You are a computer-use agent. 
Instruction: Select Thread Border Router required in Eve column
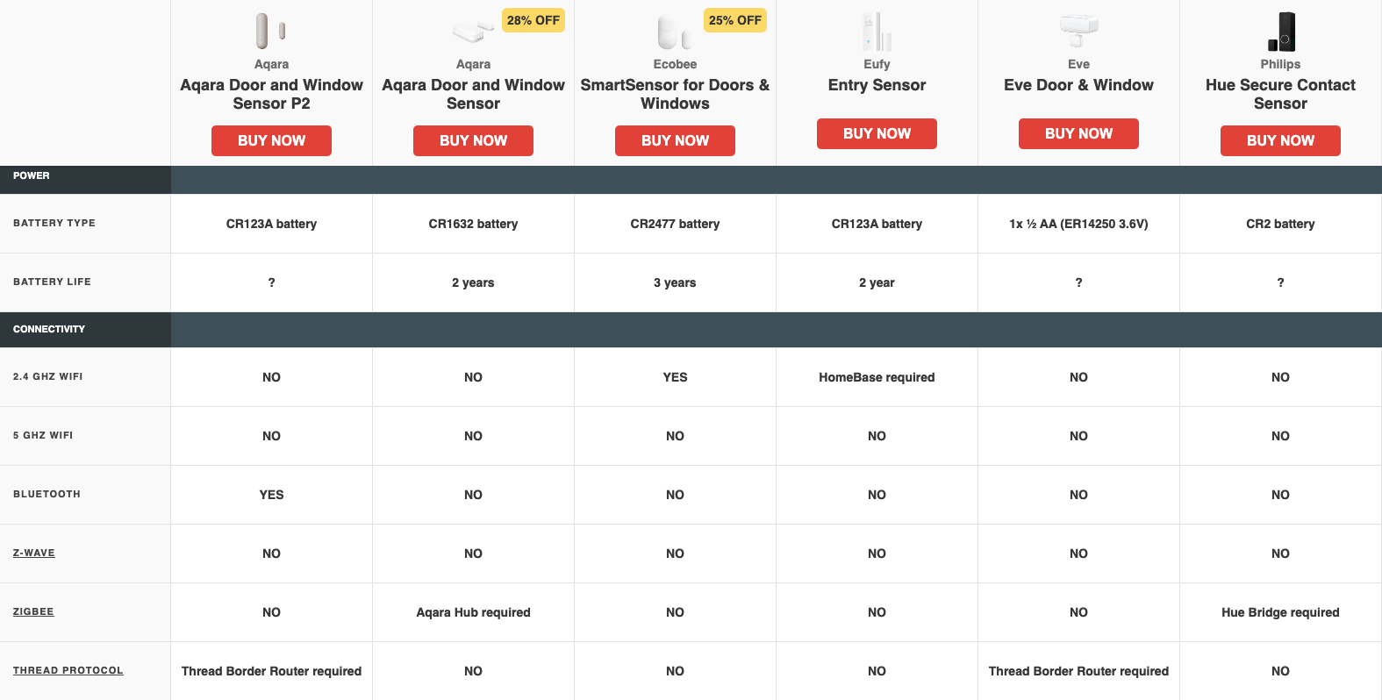[1078, 671]
